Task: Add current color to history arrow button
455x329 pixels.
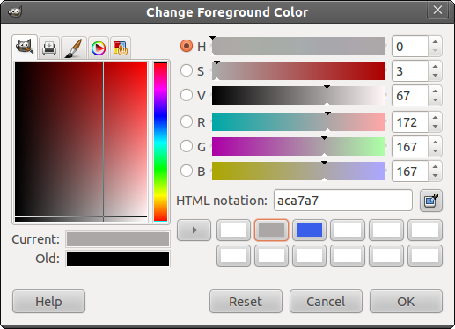Action: 194,230
